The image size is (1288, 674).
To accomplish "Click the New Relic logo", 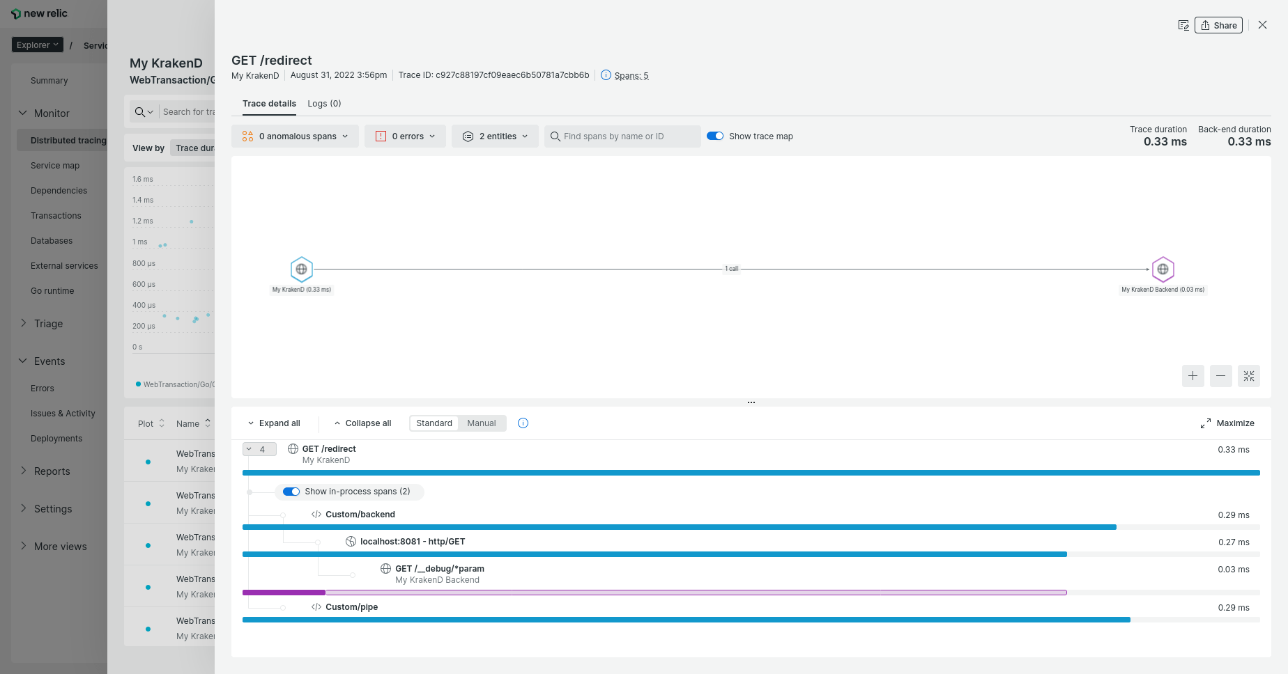I will click(x=39, y=13).
